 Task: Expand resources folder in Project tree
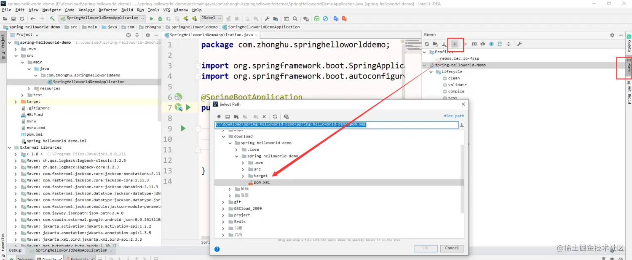click(29, 89)
